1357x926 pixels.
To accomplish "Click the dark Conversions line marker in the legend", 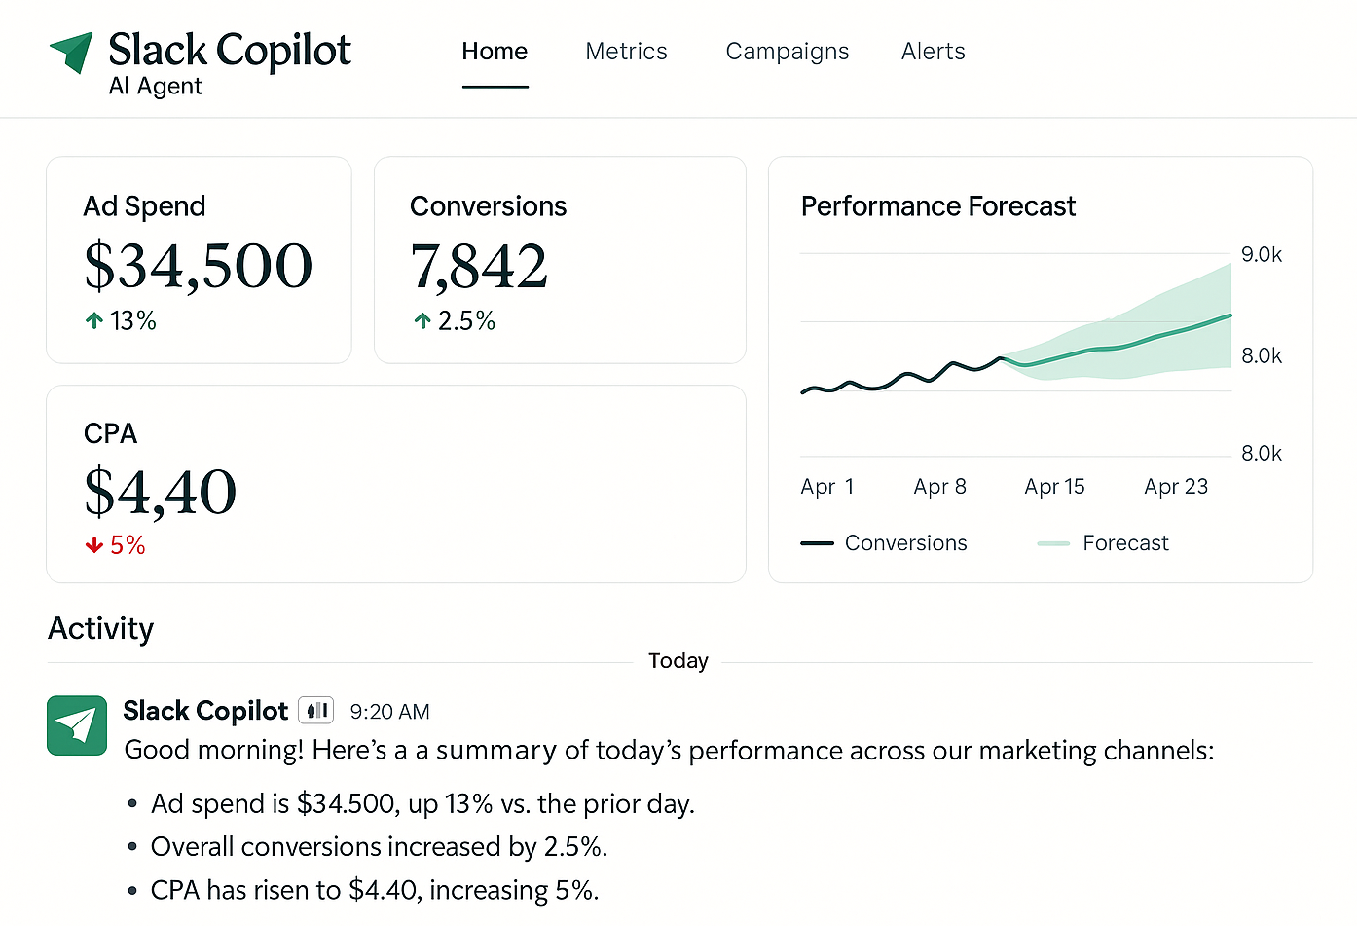I will tap(818, 542).
